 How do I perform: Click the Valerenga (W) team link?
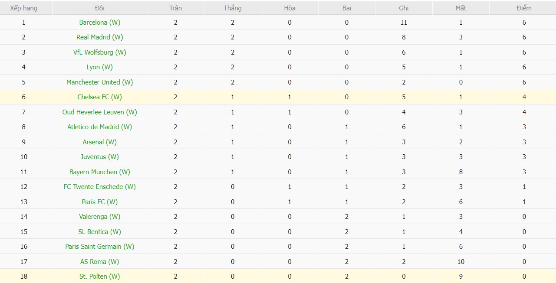tap(99, 217)
